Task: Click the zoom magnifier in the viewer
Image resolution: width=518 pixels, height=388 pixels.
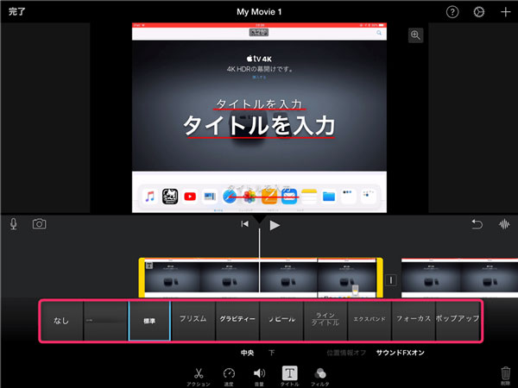Action: coord(415,35)
